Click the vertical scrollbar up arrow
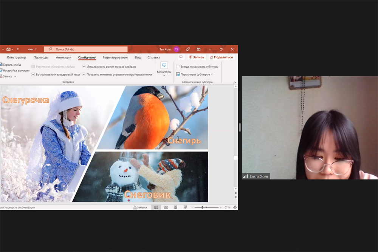 point(235,86)
